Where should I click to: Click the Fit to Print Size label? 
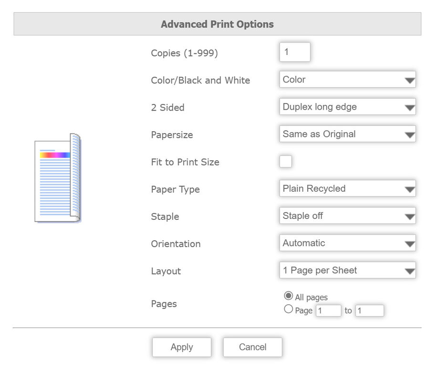[185, 162]
